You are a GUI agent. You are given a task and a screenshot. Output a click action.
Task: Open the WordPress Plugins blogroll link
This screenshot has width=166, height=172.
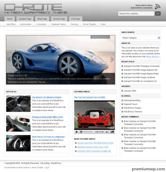click(x=133, y=108)
